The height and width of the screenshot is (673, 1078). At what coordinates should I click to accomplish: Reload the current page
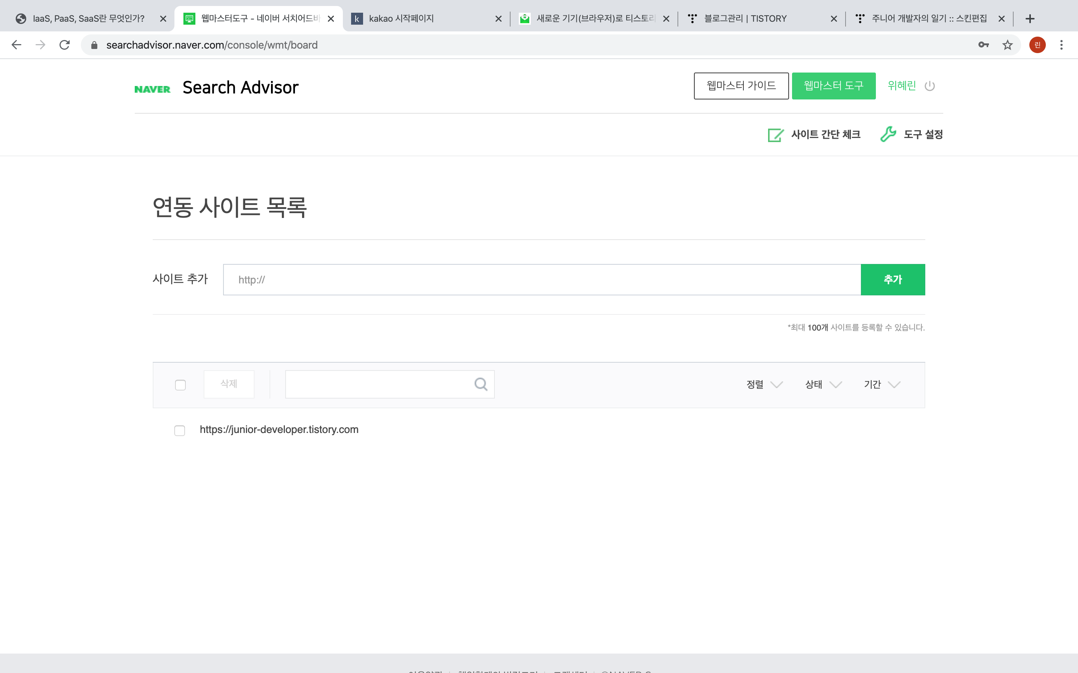pos(65,45)
